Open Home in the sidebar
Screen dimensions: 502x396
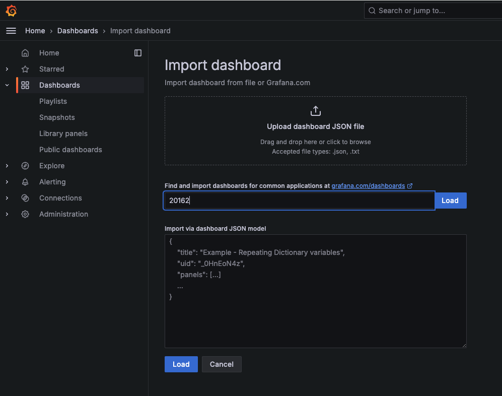coord(49,53)
